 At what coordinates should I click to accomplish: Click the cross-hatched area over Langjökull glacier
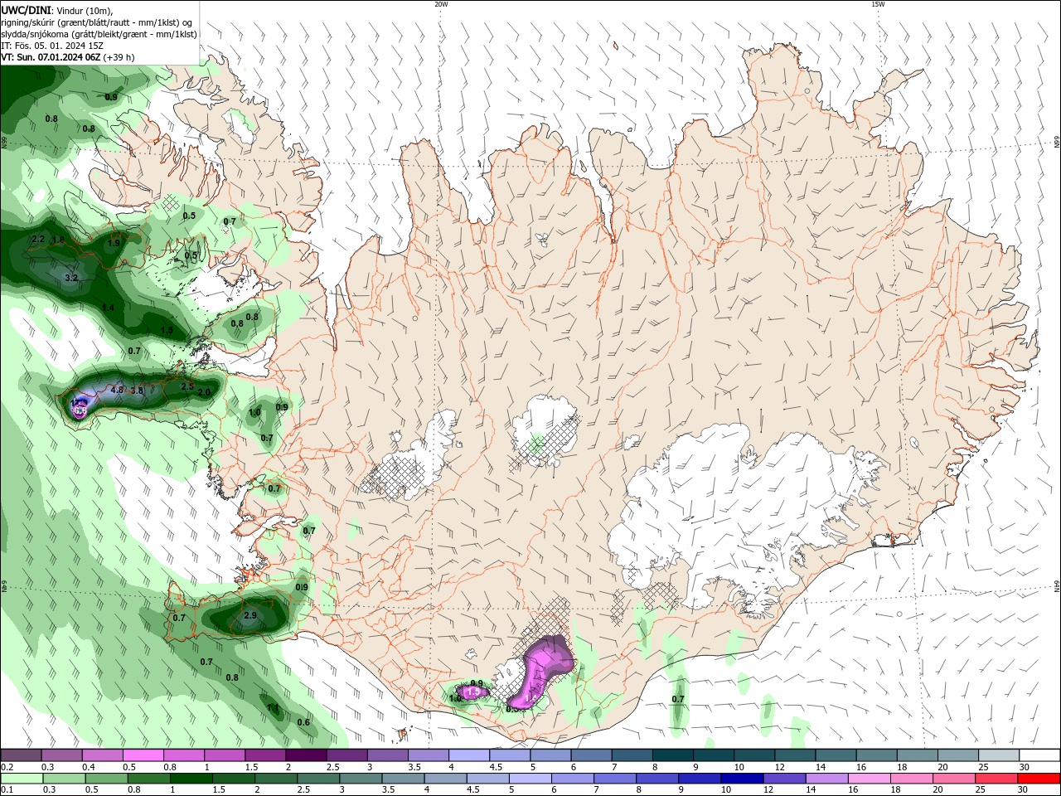click(x=395, y=475)
